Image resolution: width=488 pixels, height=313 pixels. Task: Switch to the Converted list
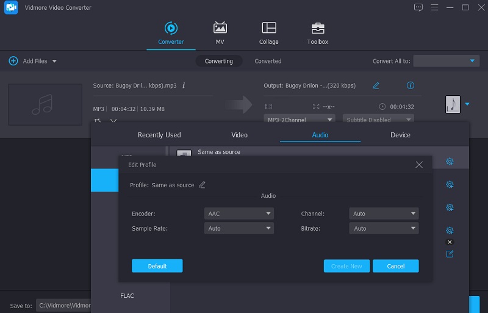click(268, 61)
